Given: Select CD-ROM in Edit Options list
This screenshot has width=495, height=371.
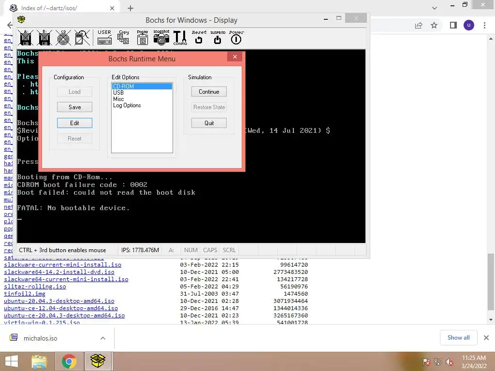Looking at the screenshot, I should pyautogui.click(x=142, y=86).
